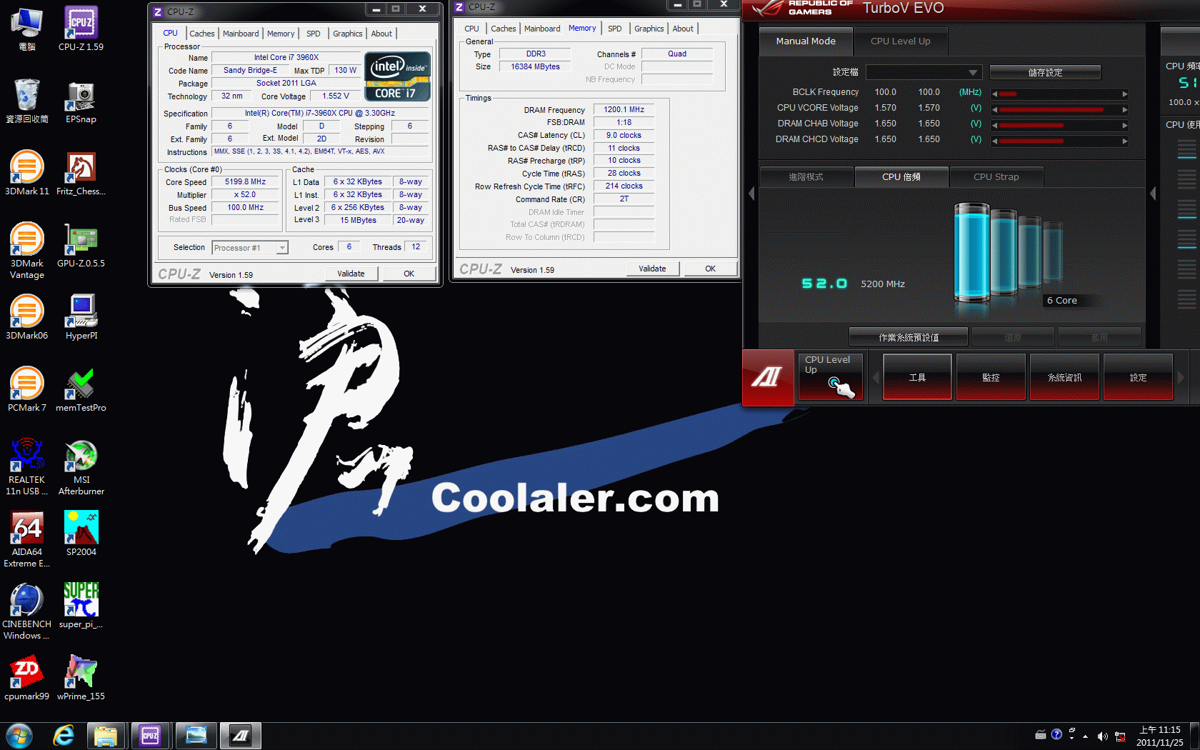This screenshot has height=750, width=1200.
Task: Open Windows Start menu orb
Action: click(x=19, y=736)
